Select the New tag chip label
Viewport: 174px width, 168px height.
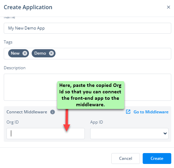point(15,53)
